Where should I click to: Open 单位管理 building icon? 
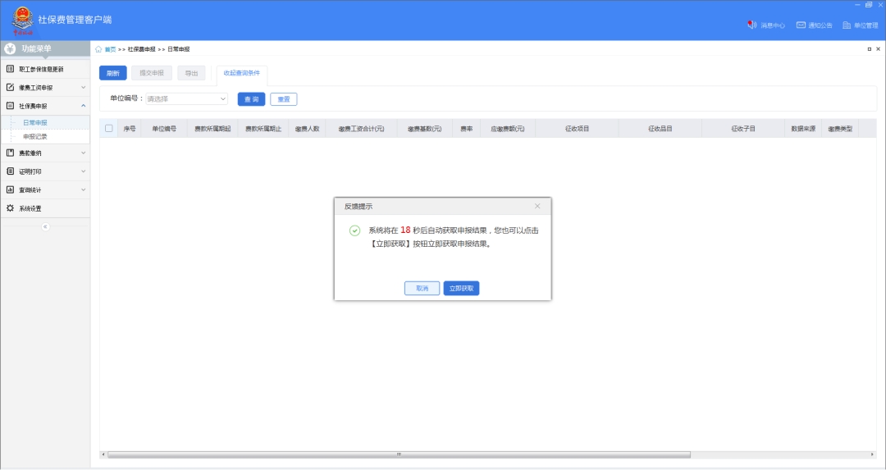pyautogui.click(x=847, y=25)
